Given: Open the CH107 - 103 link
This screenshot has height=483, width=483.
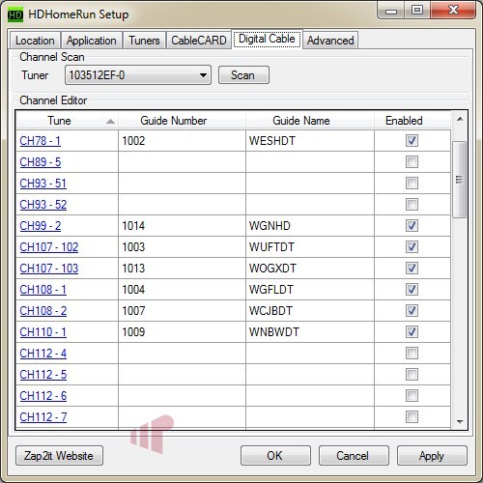Looking at the screenshot, I should [49, 269].
